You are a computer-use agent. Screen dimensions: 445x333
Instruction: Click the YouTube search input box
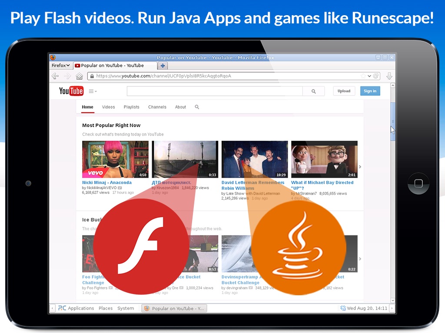[215, 91]
